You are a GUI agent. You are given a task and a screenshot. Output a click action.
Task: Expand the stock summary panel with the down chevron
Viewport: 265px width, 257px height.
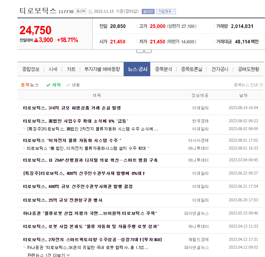click(x=144, y=51)
